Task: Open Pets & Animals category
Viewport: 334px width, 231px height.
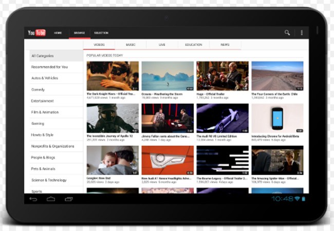Action: coord(56,169)
